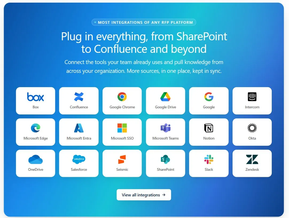The height and width of the screenshot is (218, 289).
Task: Click the Slack label text
Action: pyautogui.click(x=209, y=170)
